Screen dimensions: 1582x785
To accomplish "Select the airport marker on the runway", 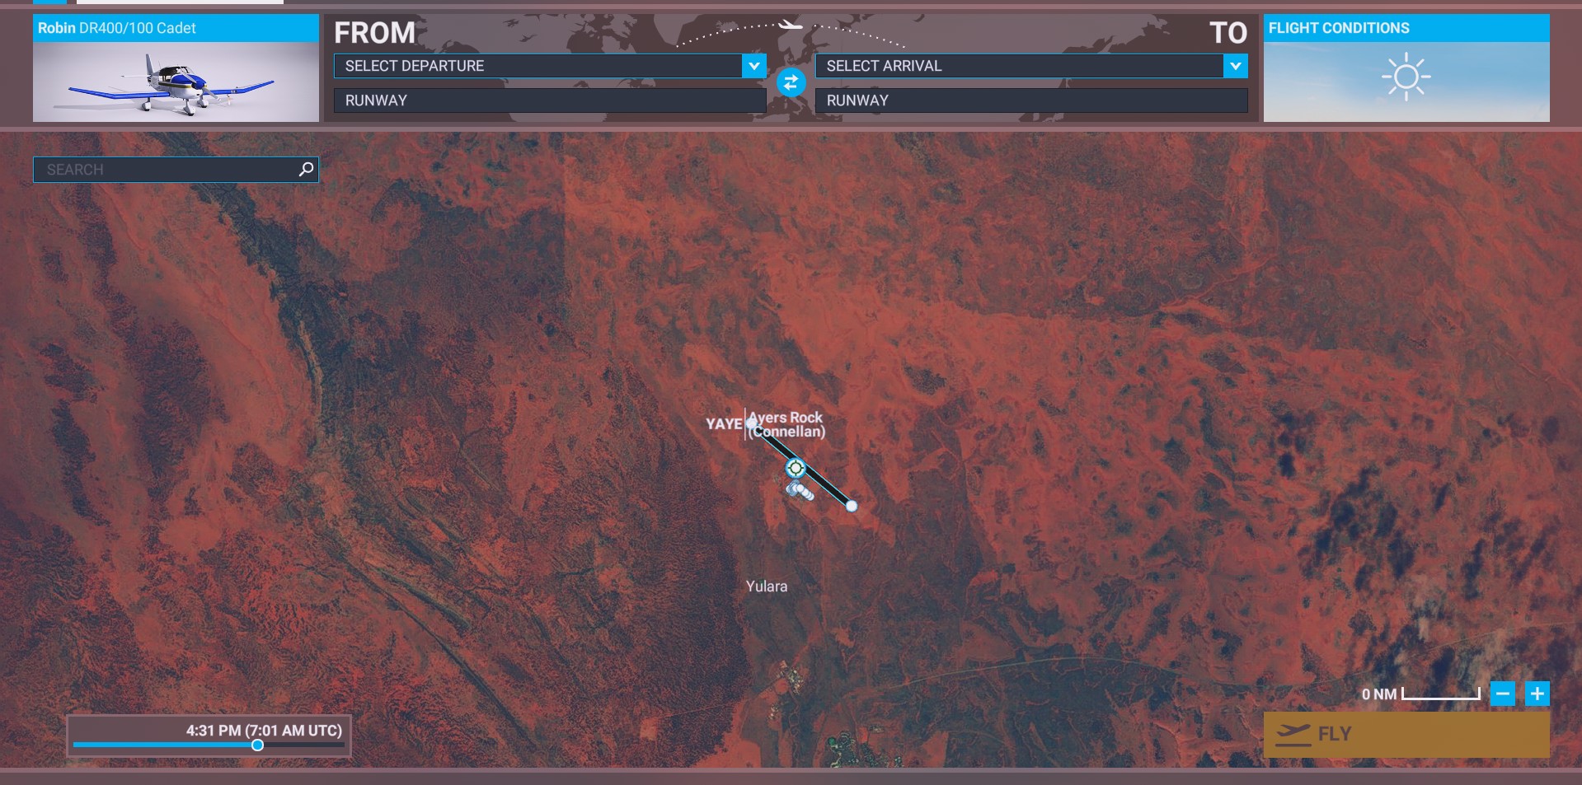I will pos(795,468).
